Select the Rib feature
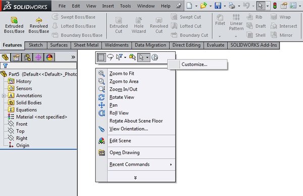The image size is (303, 196). (x=255, y=17)
